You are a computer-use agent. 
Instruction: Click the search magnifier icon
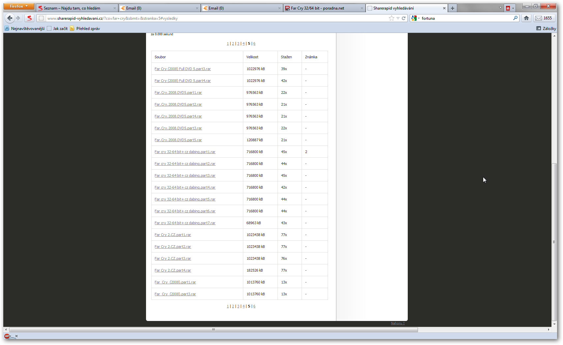(x=515, y=18)
